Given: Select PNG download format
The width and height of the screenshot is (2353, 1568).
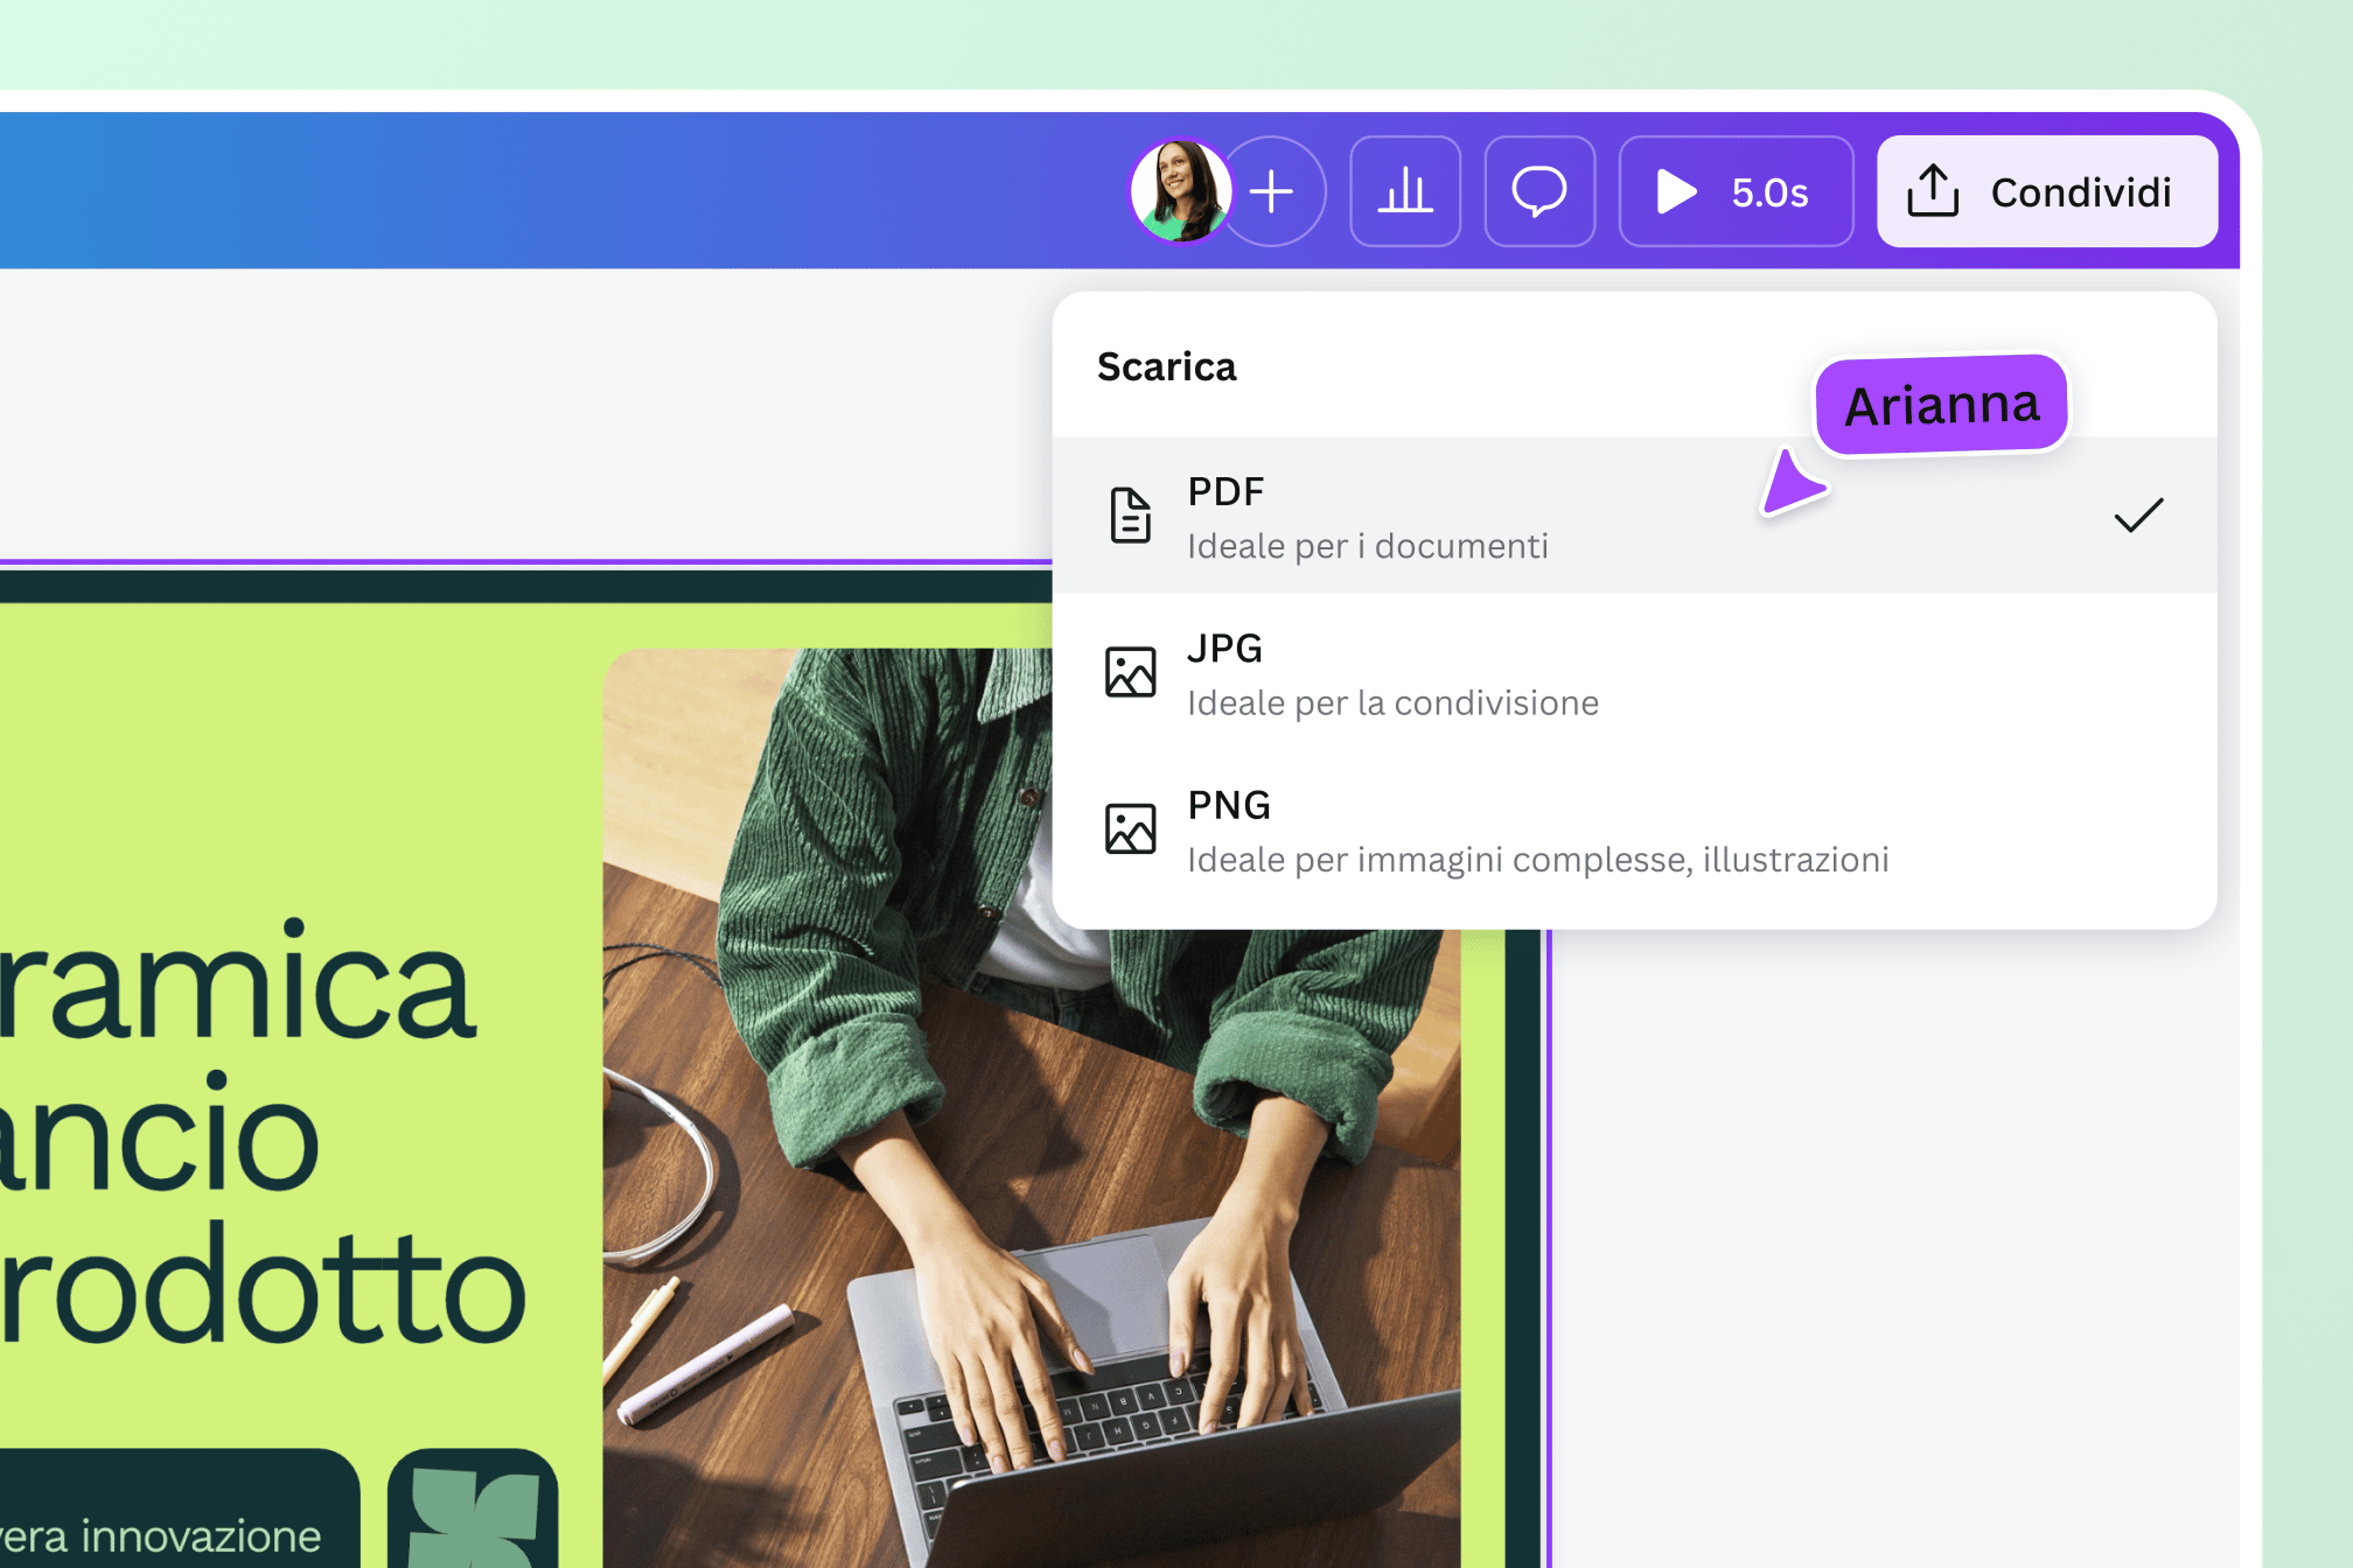Looking at the screenshot, I should pyautogui.click(x=1635, y=829).
